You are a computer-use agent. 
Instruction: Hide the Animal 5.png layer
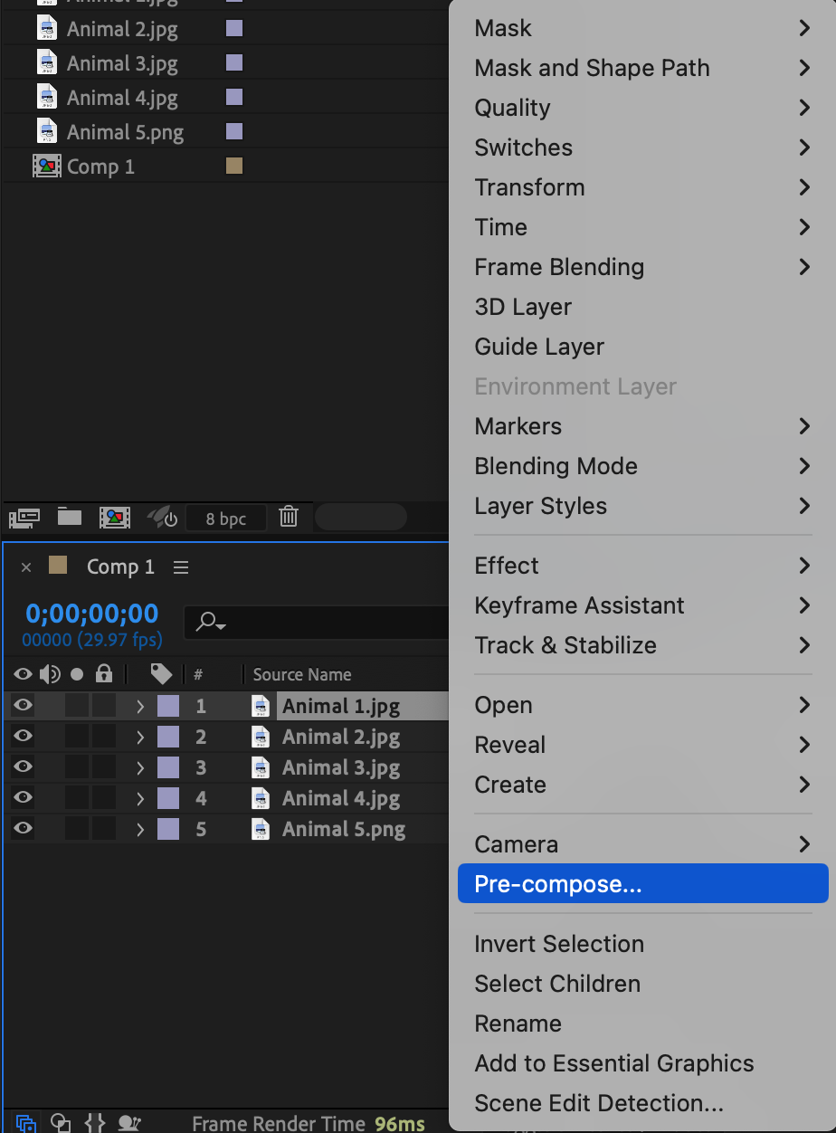tap(23, 829)
